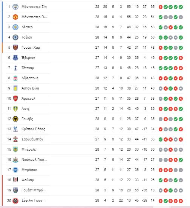Click Newcastle's last green win form marker

click(x=181, y=160)
